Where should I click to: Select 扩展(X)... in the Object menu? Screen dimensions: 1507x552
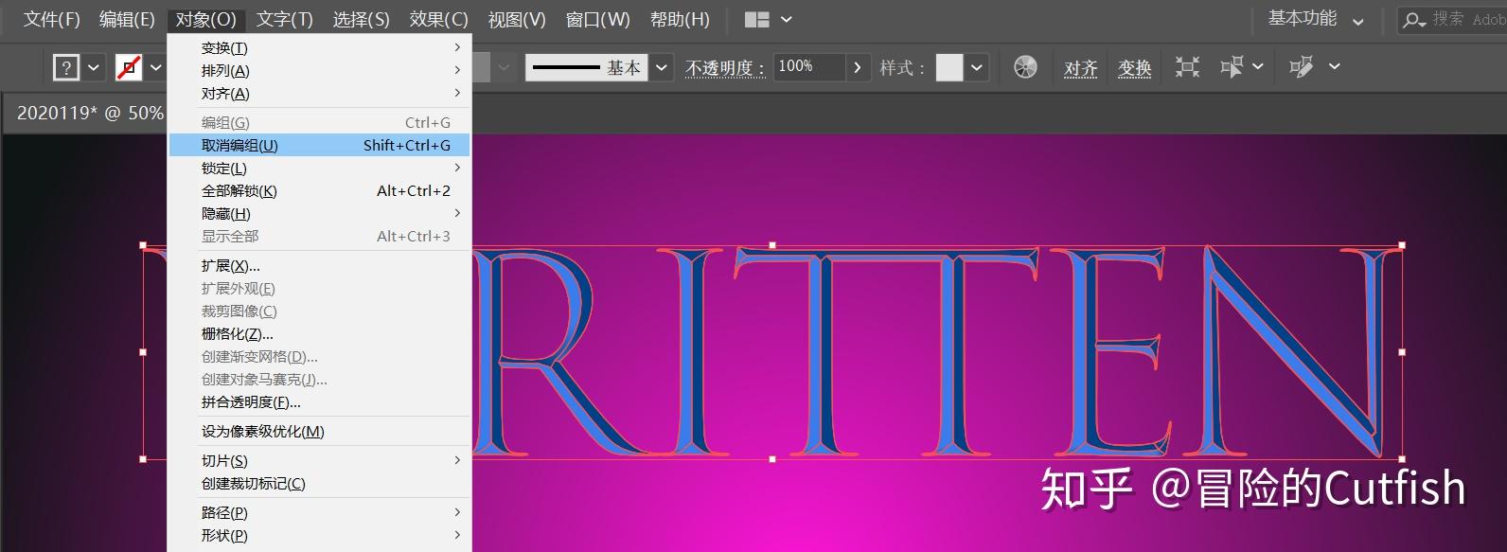231,266
